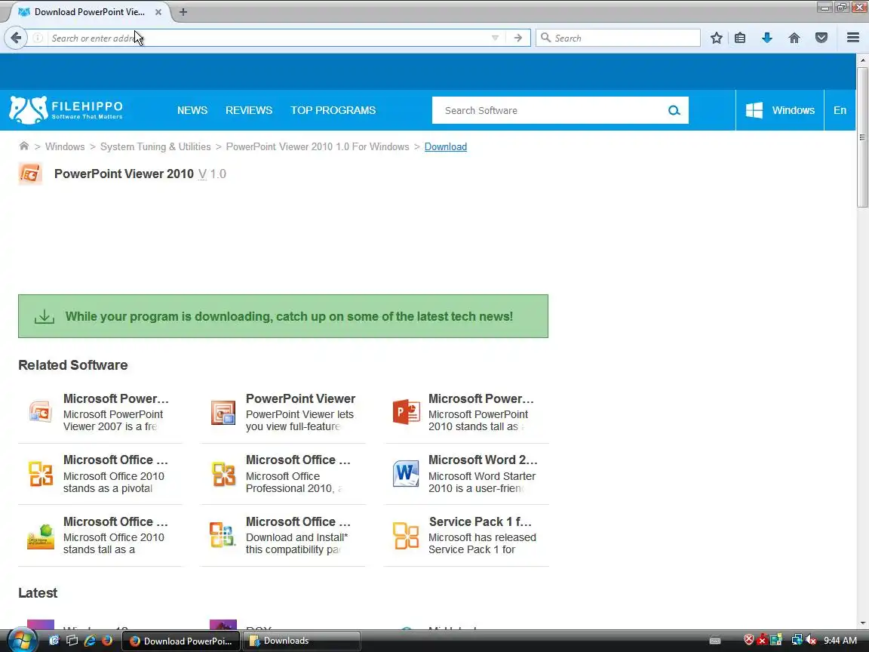Close the Download PowerPoint Viewer tab
This screenshot has width=869, height=652.
(x=158, y=11)
